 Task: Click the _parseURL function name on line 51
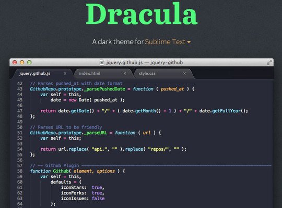click(x=96, y=133)
